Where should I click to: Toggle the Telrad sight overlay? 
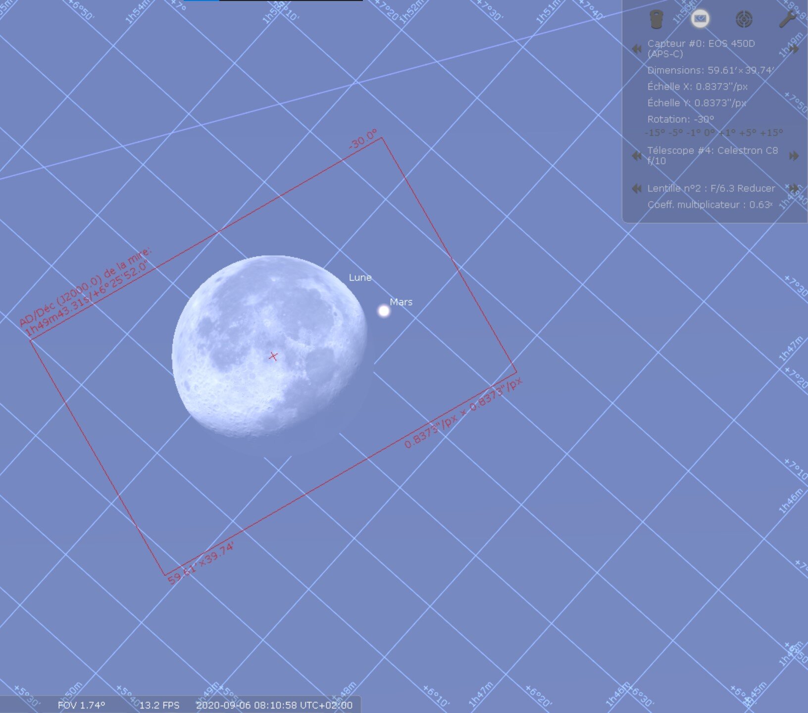click(744, 19)
